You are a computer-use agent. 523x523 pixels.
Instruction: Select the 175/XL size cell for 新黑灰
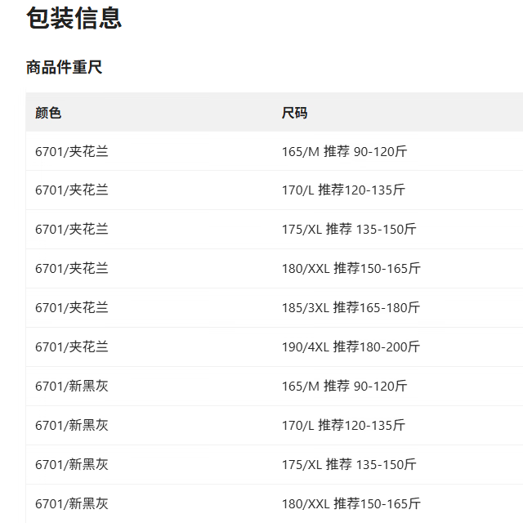coord(349,465)
